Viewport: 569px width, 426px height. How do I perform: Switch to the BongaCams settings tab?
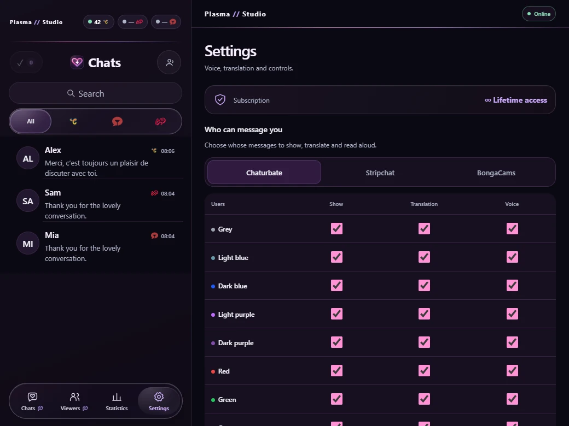coord(496,173)
